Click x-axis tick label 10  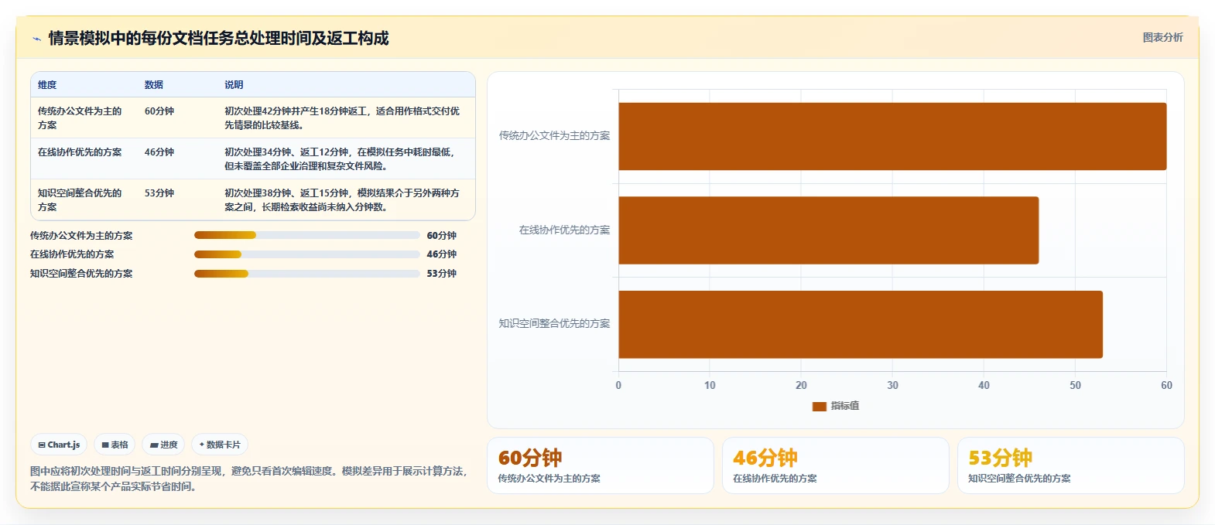pyautogui.click(x=710, y=386)
